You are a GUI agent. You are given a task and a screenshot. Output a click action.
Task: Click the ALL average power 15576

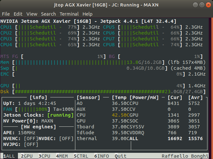195,138
